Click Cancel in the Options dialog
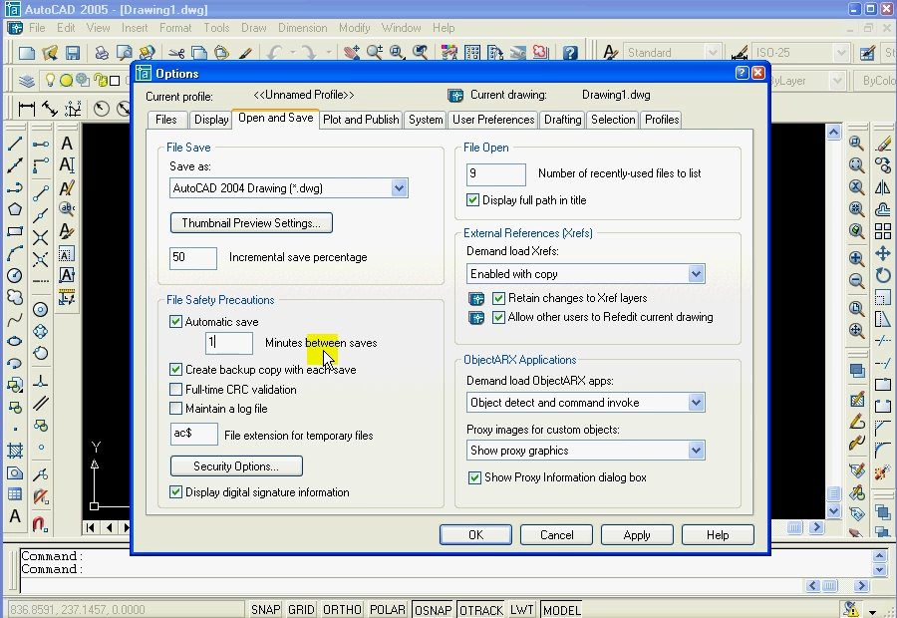Image resolution: width=897 pixels, height=618 pixels. click(x=556, y=535)
